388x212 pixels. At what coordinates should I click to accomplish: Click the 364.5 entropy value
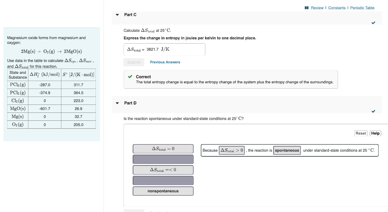[x=78, y=93]
